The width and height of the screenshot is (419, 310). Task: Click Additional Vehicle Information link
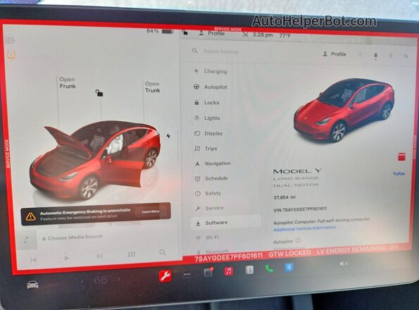tap(305, 228)
